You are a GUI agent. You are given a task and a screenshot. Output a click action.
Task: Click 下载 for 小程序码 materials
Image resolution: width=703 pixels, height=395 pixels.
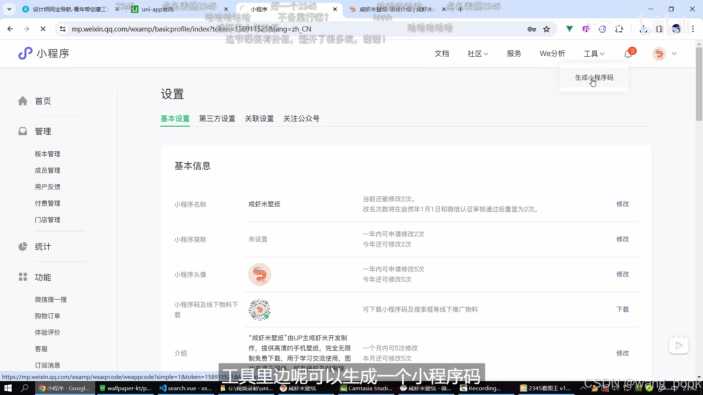[x=622, y=309]
